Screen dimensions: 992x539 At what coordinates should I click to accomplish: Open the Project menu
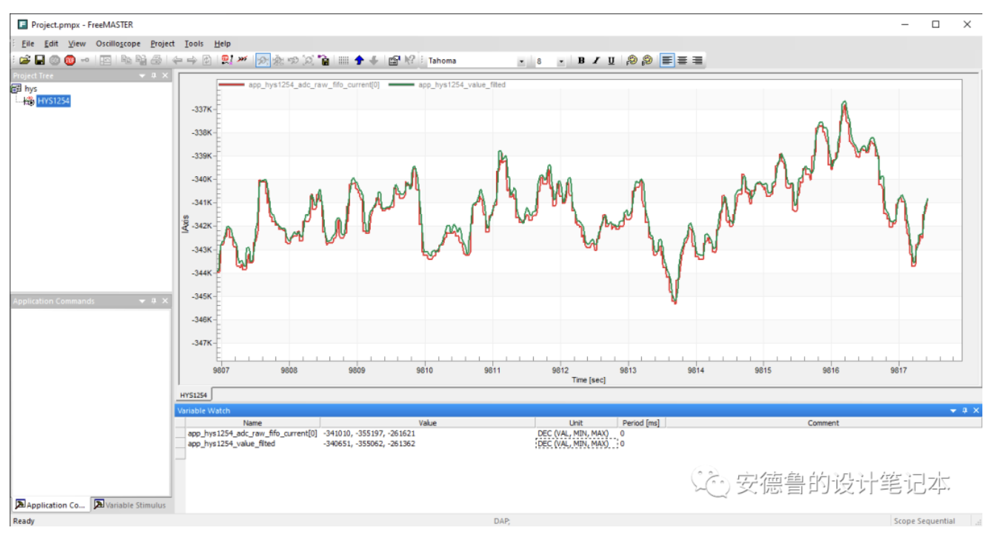pos(162,44)
